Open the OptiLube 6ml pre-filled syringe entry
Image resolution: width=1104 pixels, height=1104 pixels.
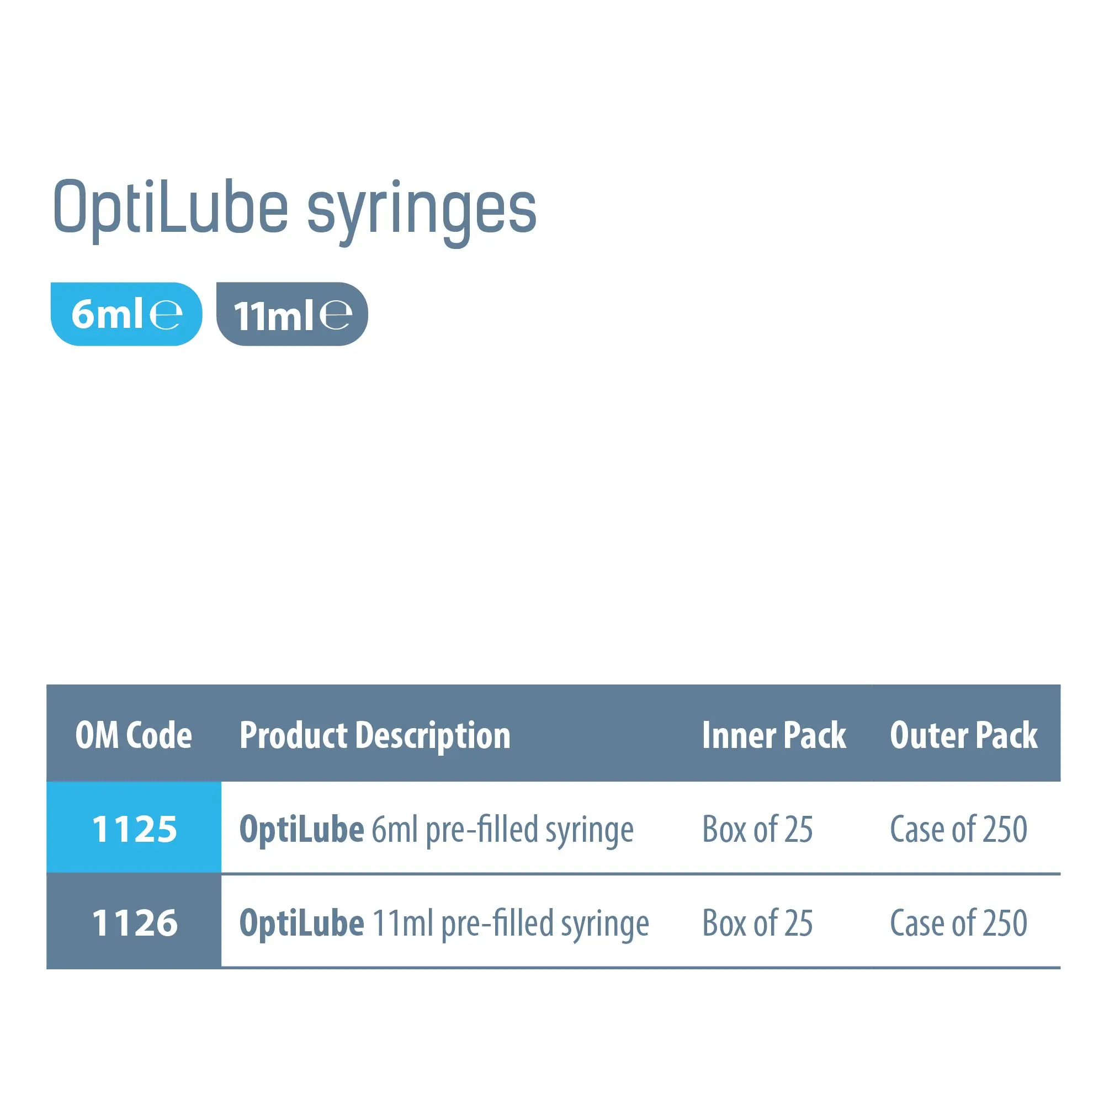(x=437, y=830)
